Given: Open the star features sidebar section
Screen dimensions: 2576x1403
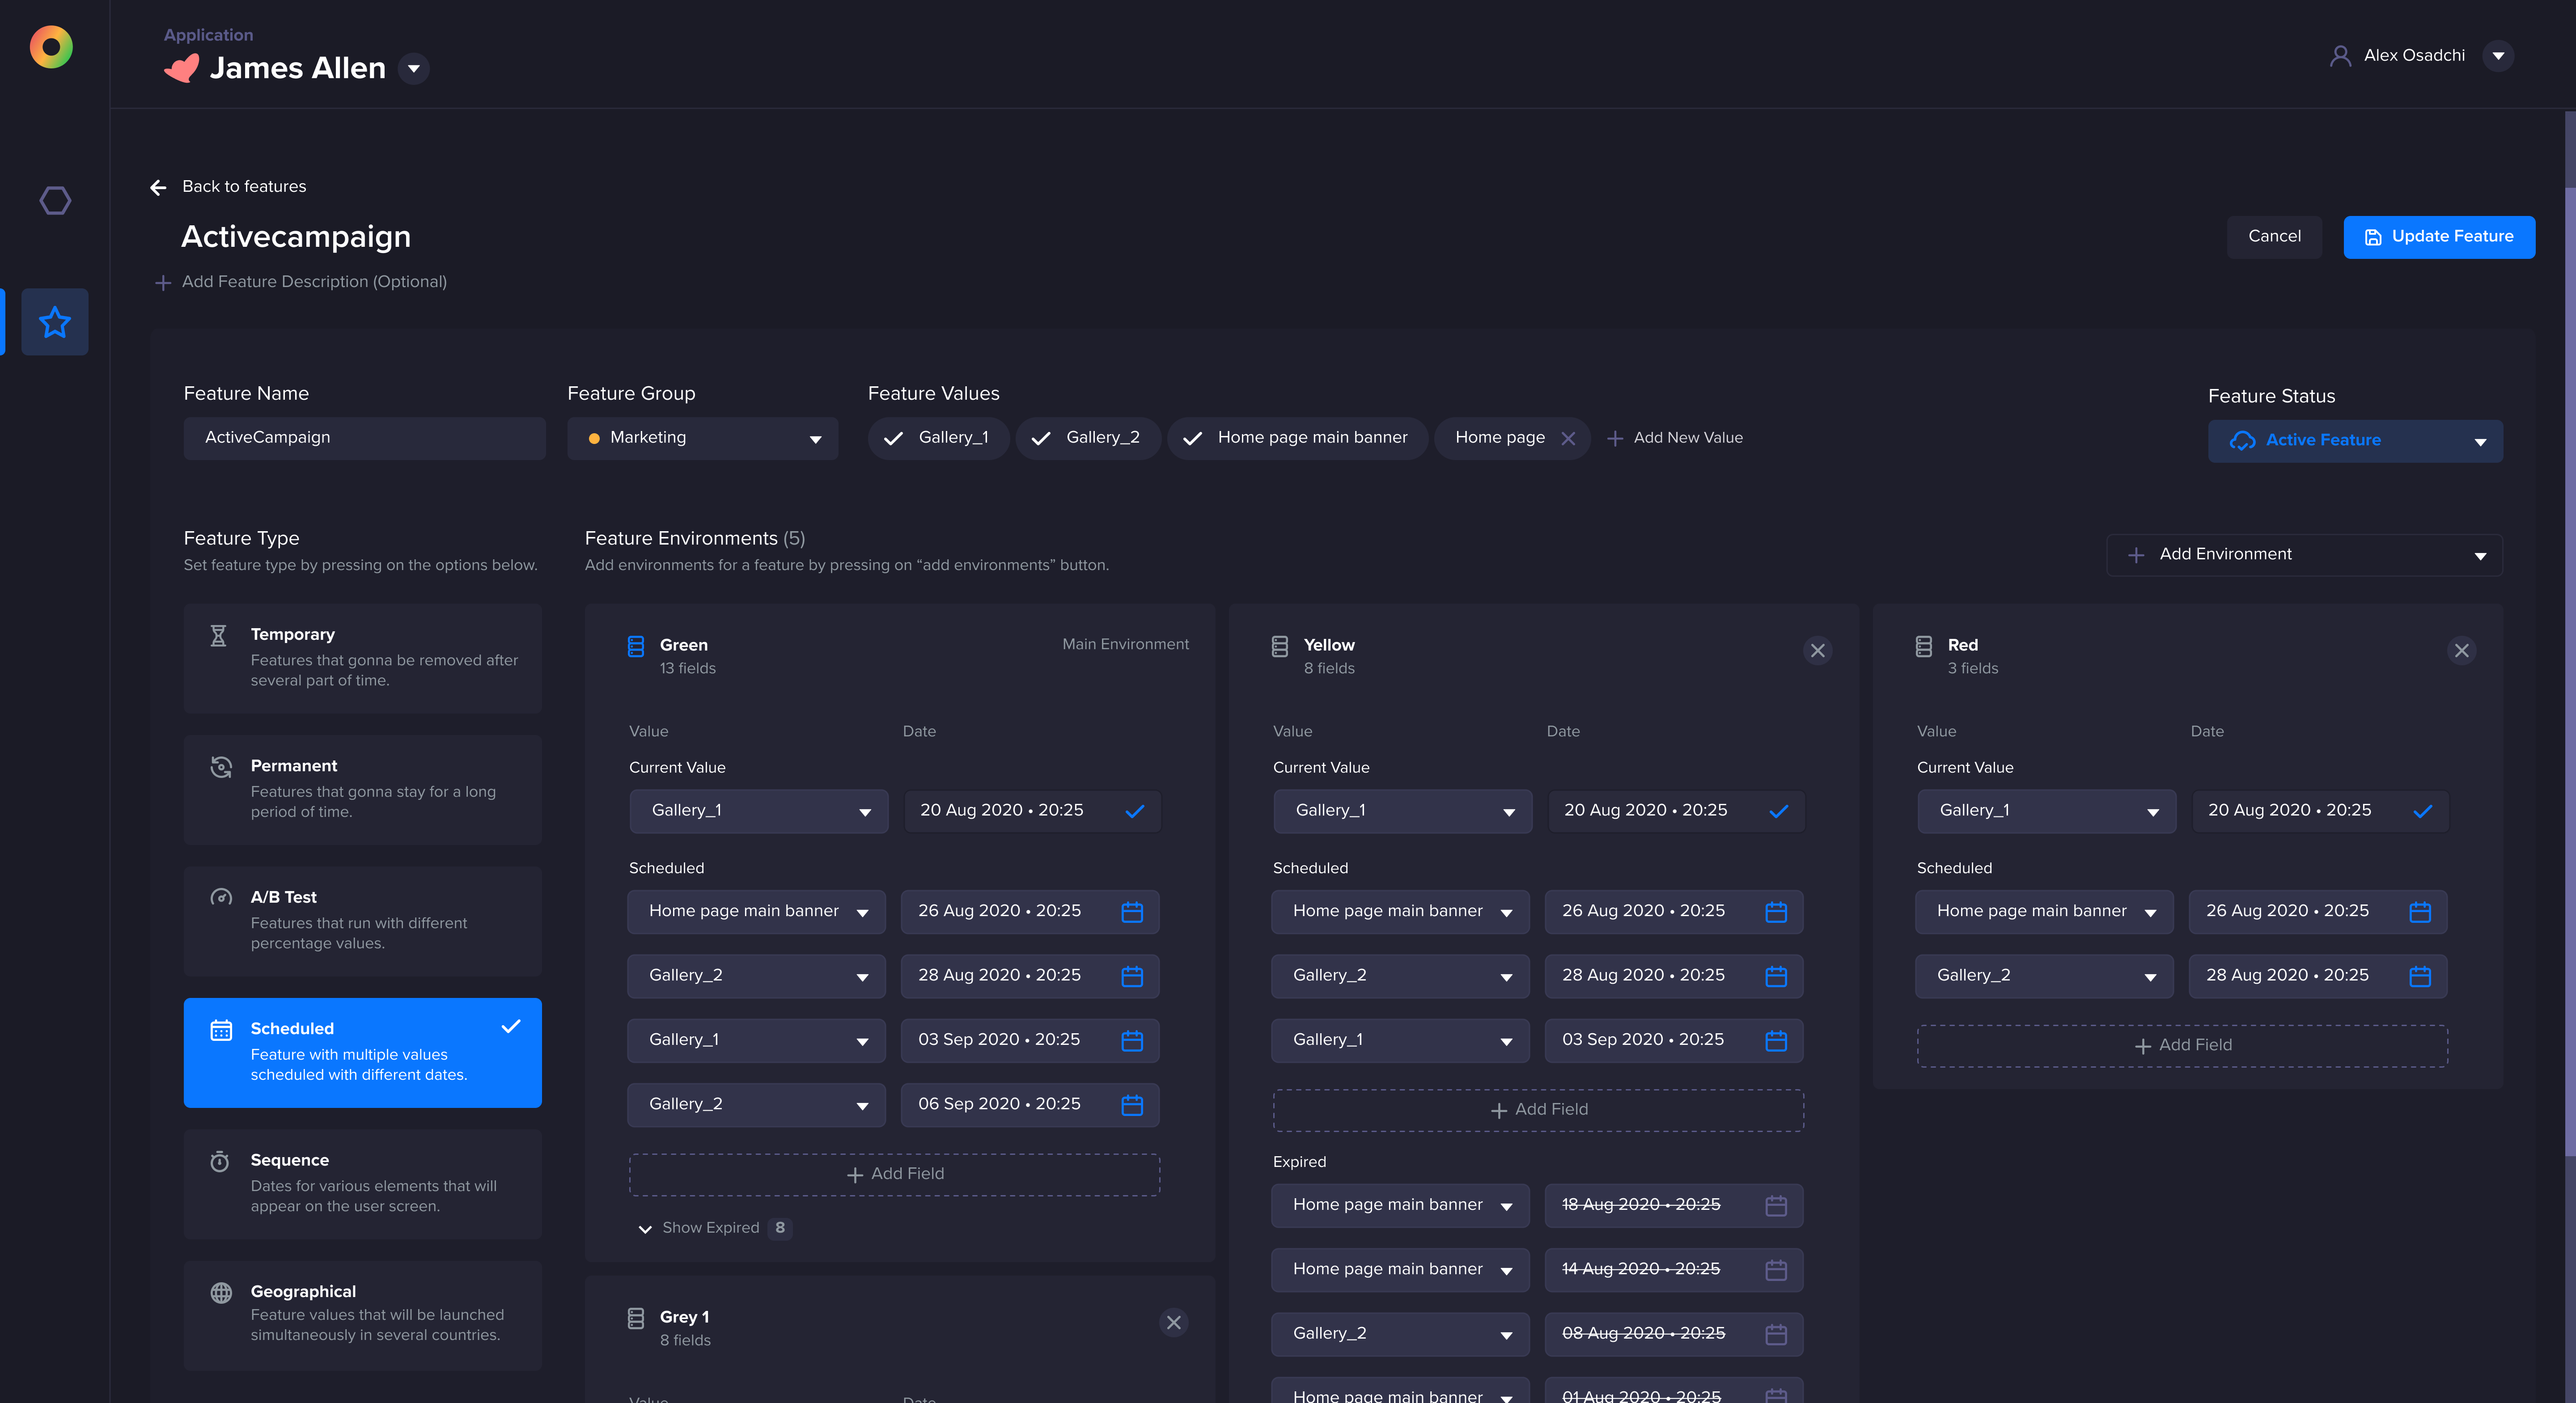Looking at the screenshot, I should (x=55, y=322).
